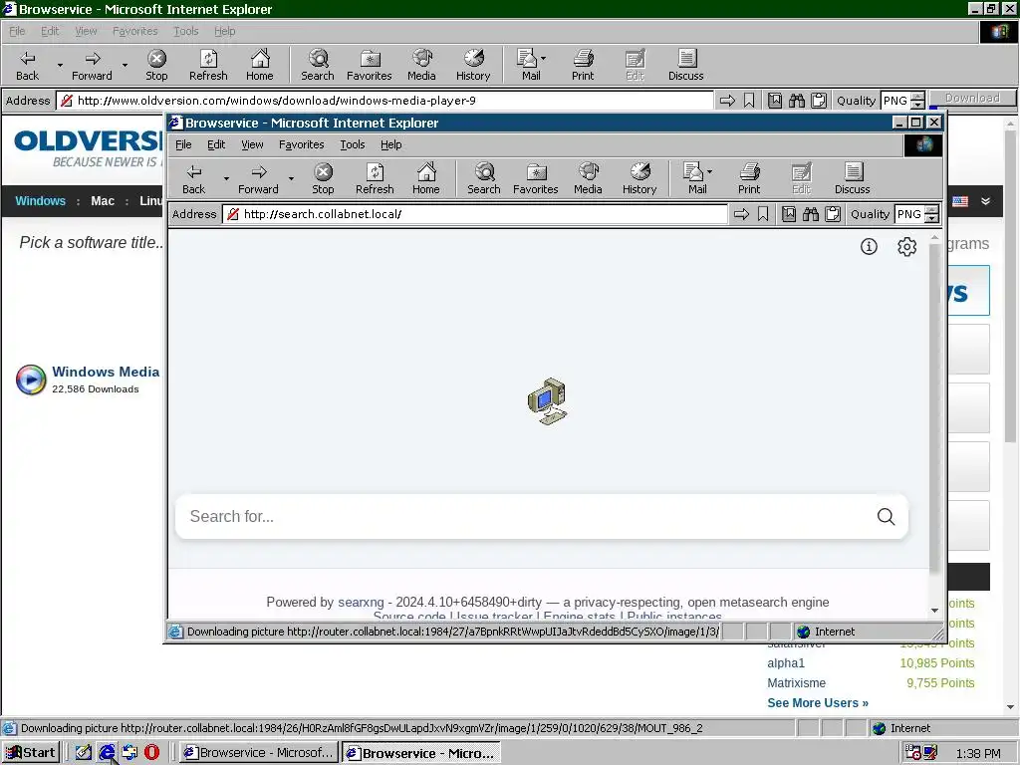Screen dimensions: 1020x765
Task: Open the SearXNG preferences gear icon
Action: coord(906,247)
